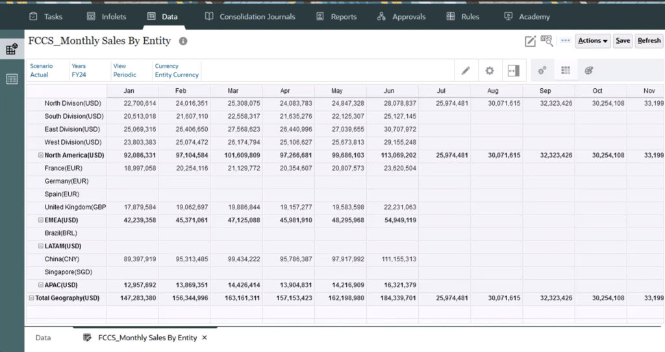The width and height of the screenshot is (665, 352).
Task: Click the palette formatting icon
Action: click(x=589, y=71)
